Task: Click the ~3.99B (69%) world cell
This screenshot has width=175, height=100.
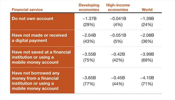Action: pos(147,57)
